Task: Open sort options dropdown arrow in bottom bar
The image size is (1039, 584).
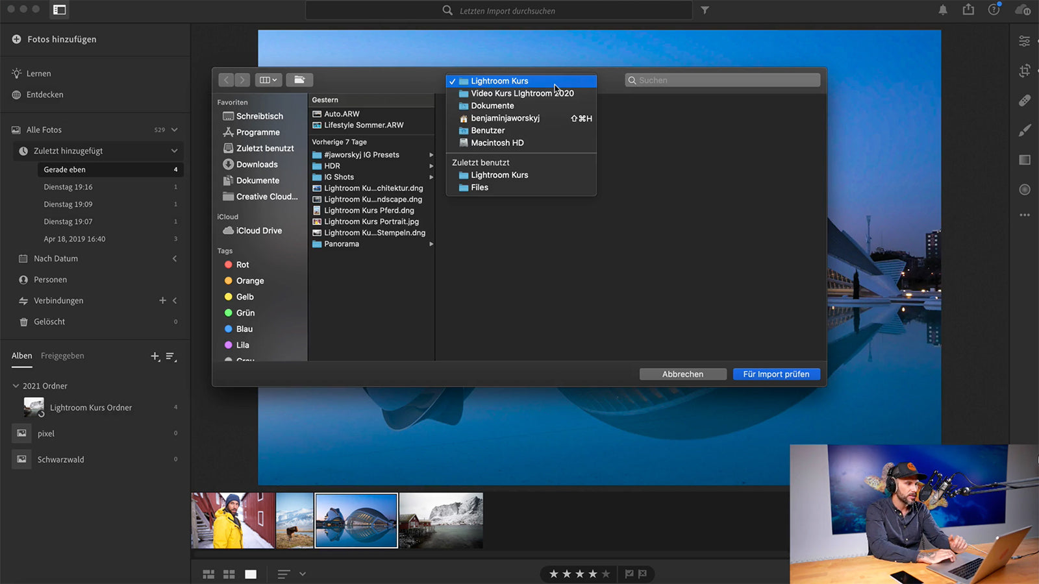Action: 302,574
